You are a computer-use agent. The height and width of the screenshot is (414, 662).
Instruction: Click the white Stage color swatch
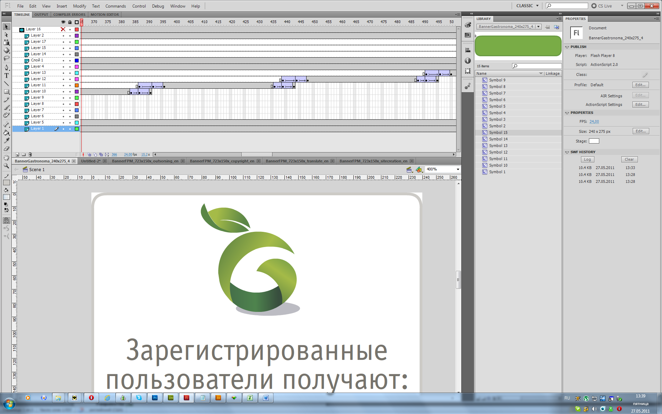point(594,141)
